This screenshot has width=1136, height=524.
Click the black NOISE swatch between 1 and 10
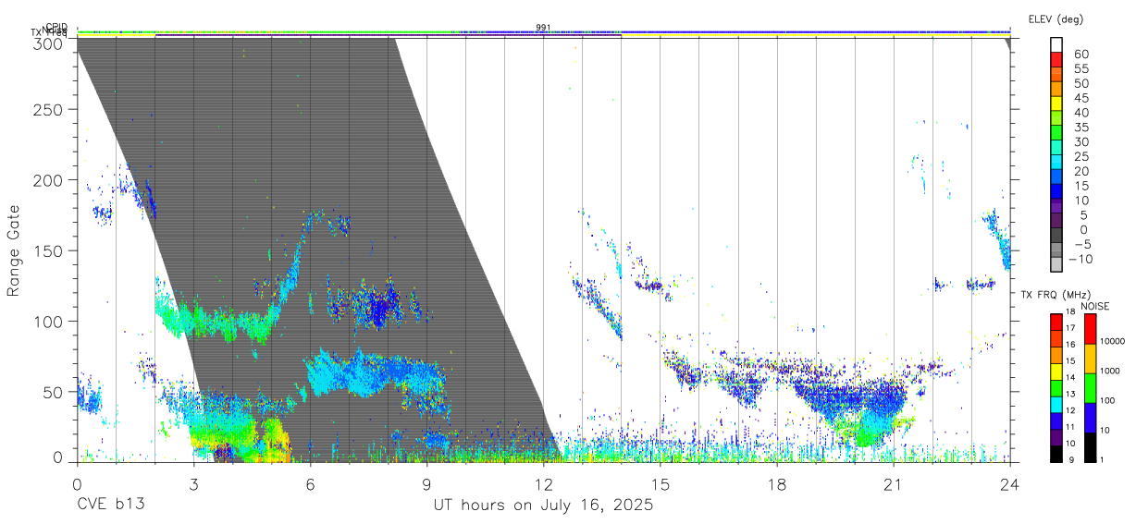[x=1090, y=445]
